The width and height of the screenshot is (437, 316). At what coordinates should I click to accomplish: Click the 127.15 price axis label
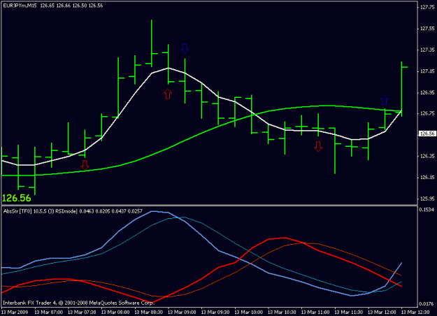point(427,71)
